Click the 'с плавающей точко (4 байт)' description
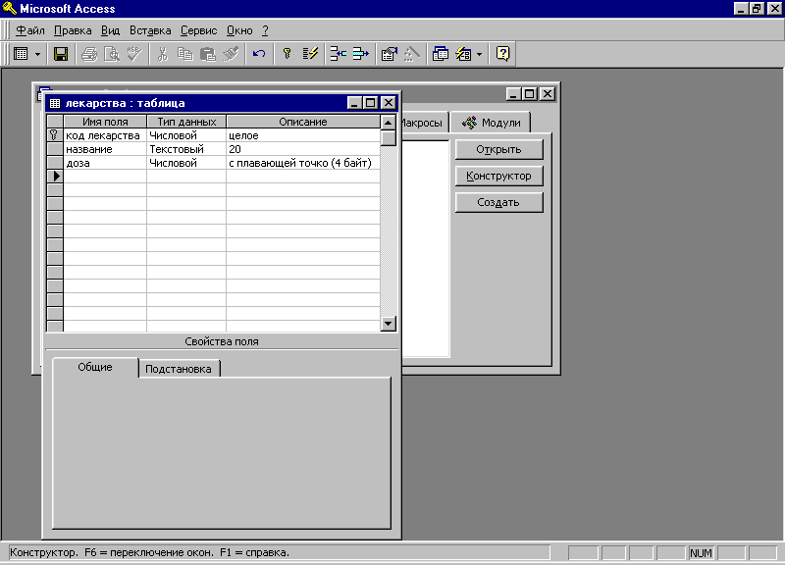Viewport: 785px width, 565px height. click(303, 163)
